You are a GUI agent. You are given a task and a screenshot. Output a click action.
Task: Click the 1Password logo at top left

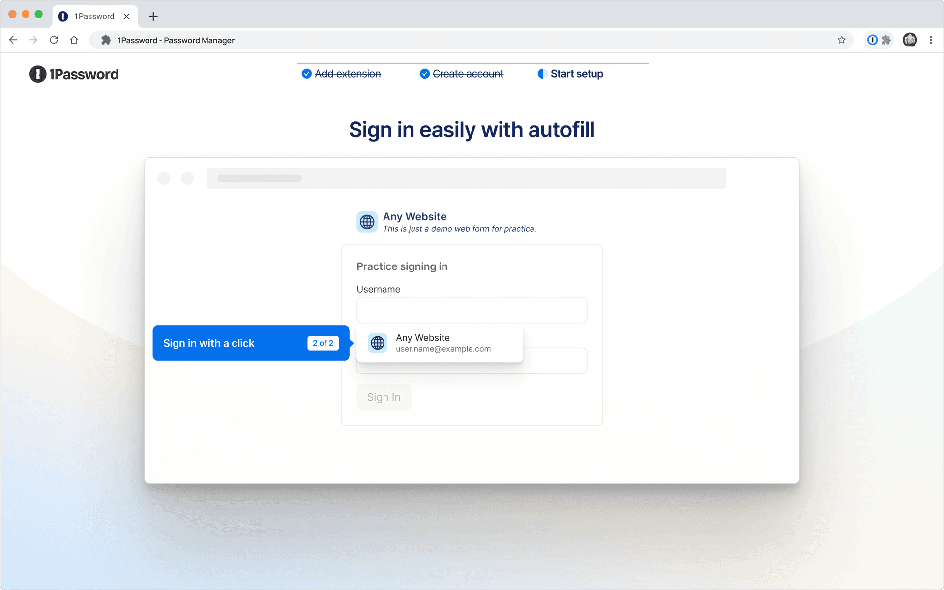point(74,74)
